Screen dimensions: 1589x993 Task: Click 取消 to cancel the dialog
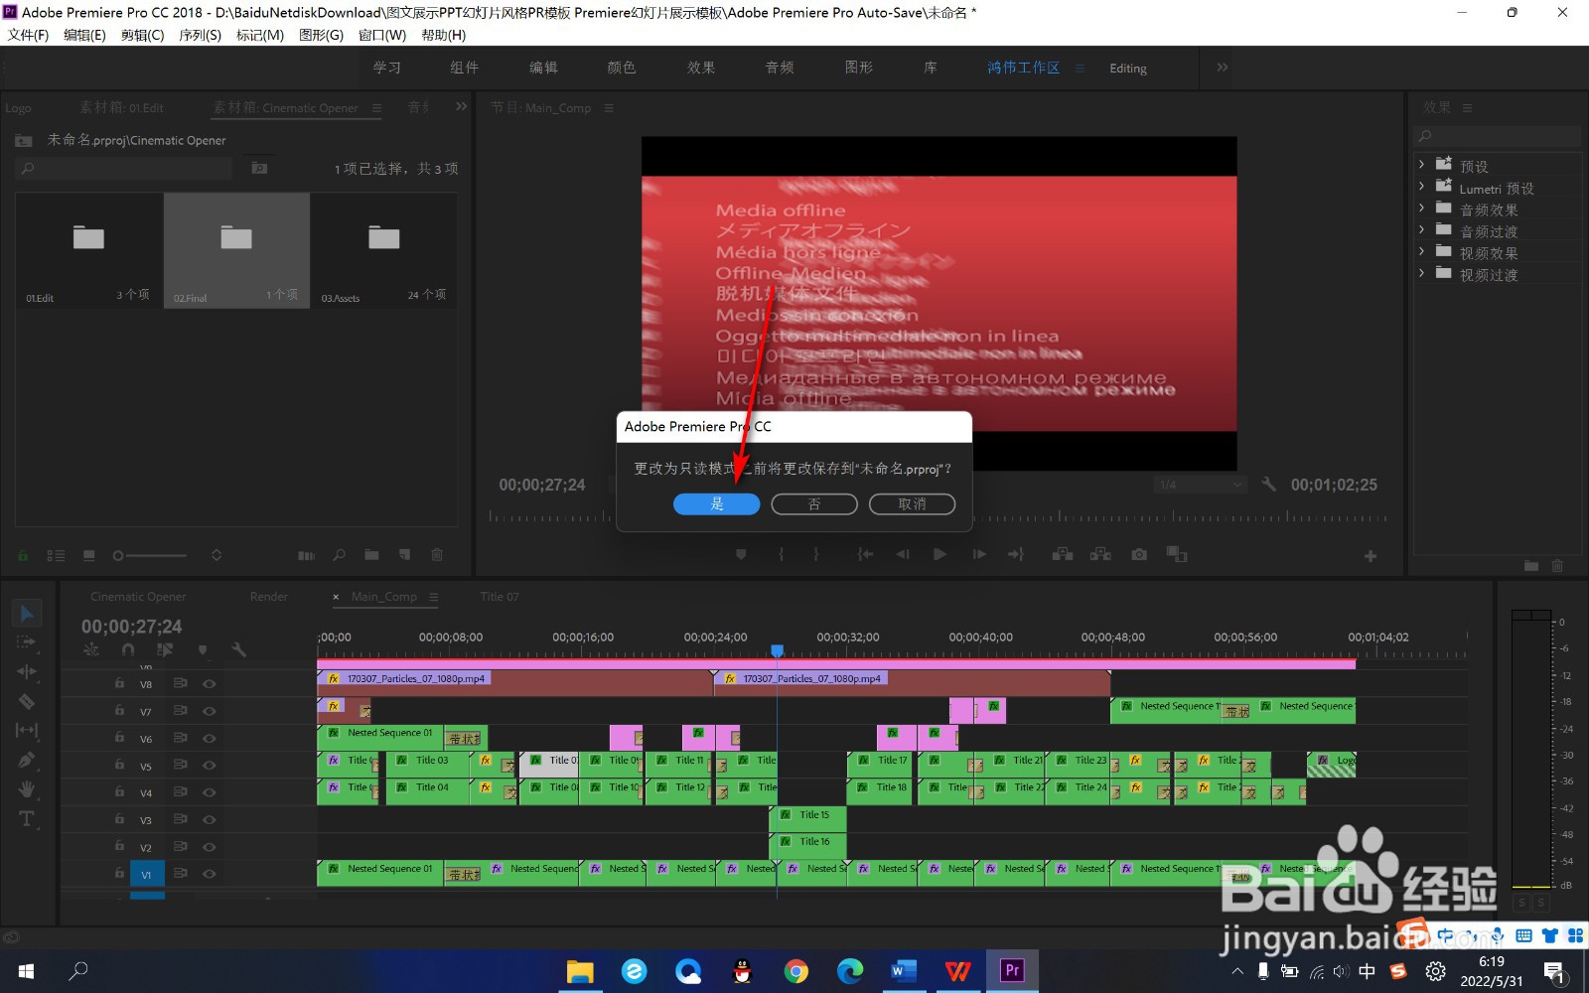[x=913, y=504]
